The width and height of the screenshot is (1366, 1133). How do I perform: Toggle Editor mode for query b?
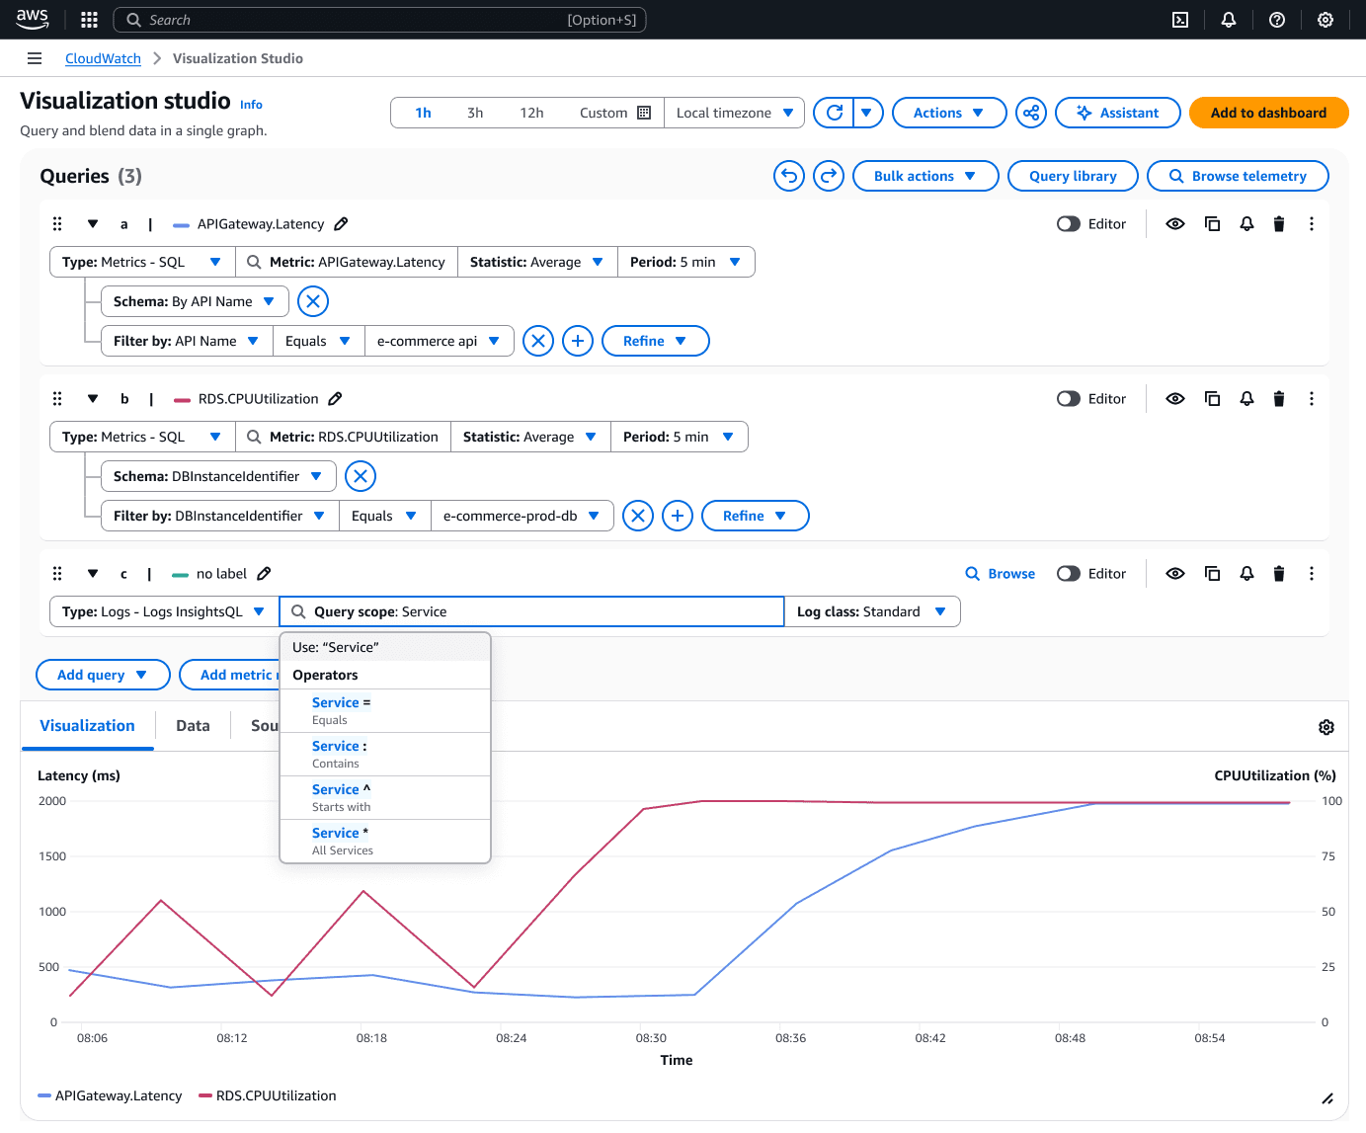point(1069,399)
